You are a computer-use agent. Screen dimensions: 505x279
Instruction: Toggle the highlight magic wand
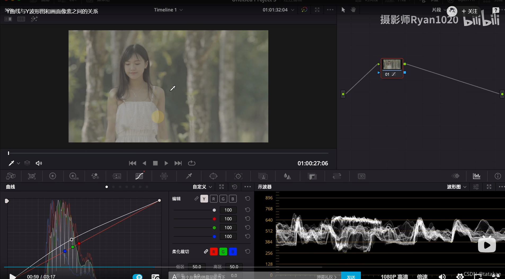[34, 19]
